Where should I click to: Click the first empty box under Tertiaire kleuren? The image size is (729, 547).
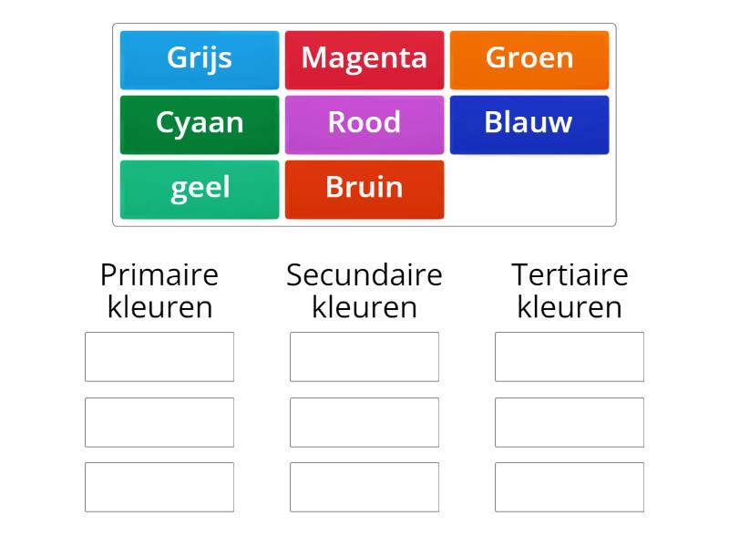tap(569, 356)
